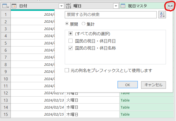The height and width of the screenshot is (121, 176).
Task: Click the ABC123 type icon of 曜日 column
Action: coord(69,6)
